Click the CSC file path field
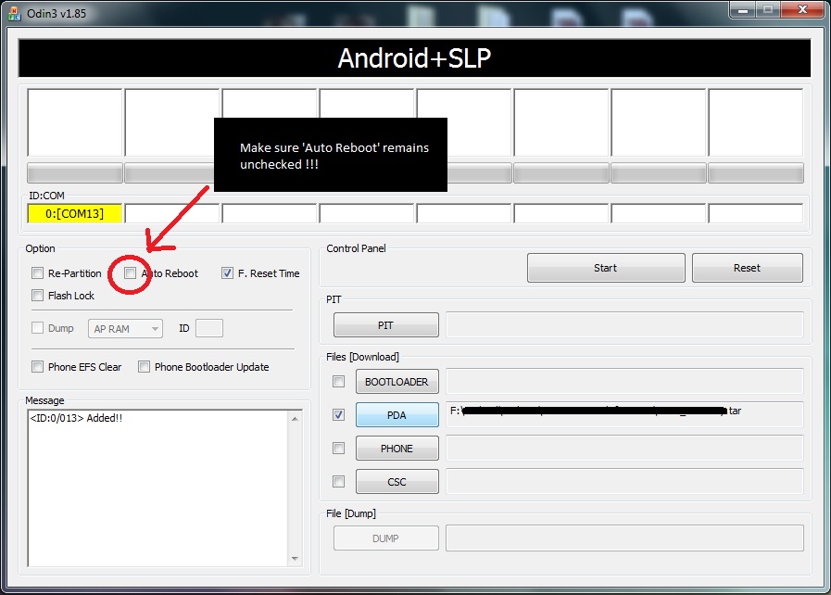This screenshot has width=831, height=595. click(624, 482)
